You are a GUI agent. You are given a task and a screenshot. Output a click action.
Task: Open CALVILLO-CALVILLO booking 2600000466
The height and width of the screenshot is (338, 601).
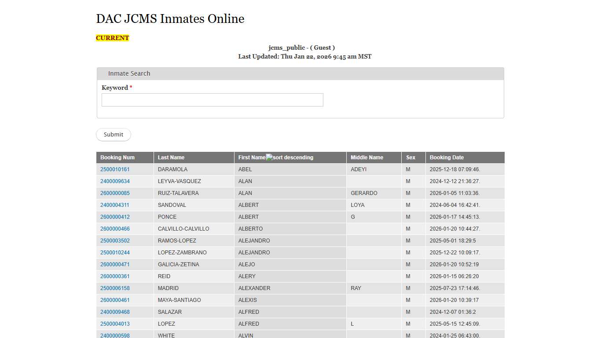click(115, 228)
